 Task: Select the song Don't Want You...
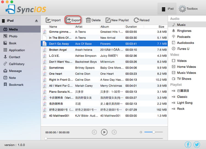[104, 62]
